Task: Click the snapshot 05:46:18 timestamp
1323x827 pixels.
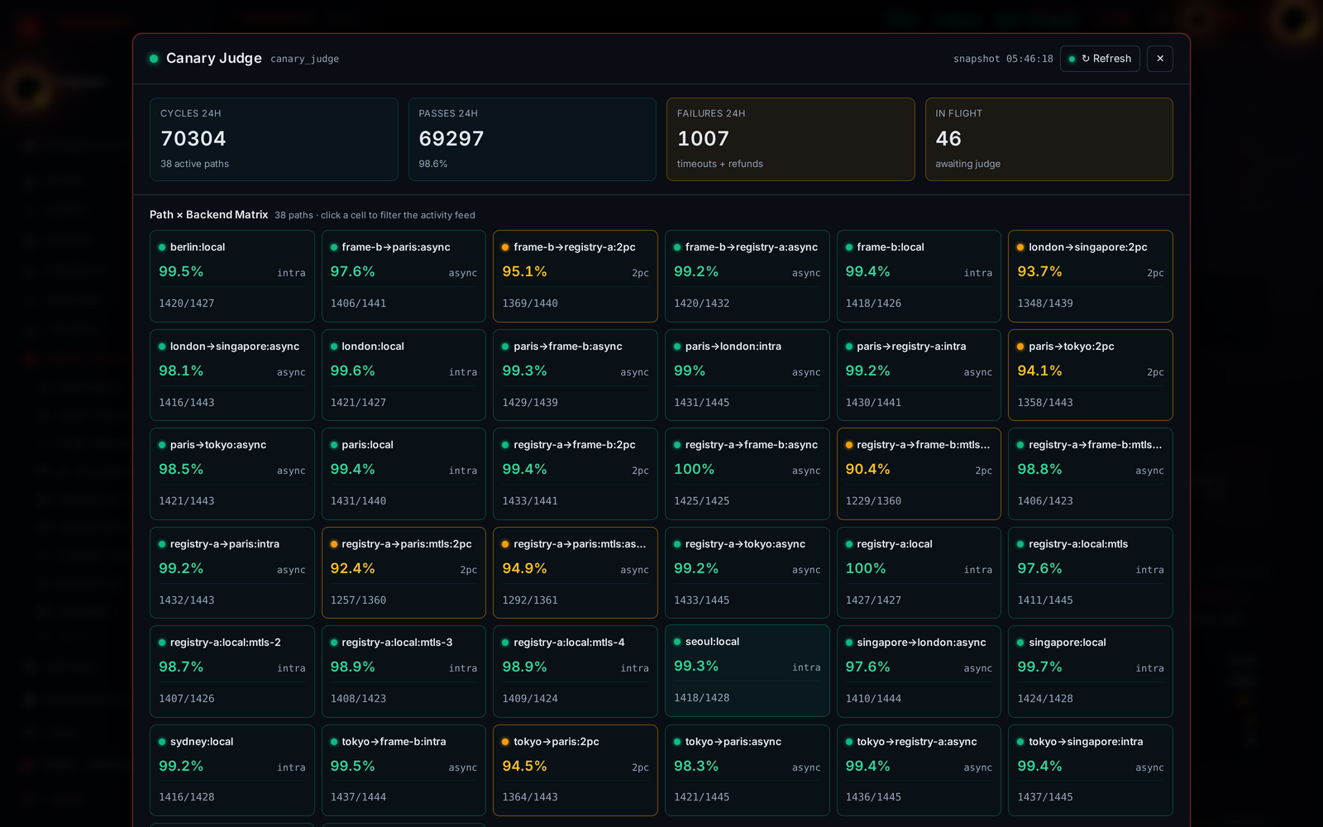Action: coord(1003,59)
